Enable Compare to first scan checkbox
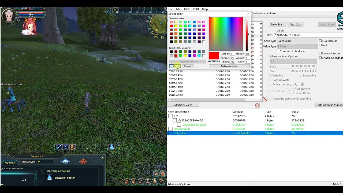The image size is (343, 193). pos(278,51)
